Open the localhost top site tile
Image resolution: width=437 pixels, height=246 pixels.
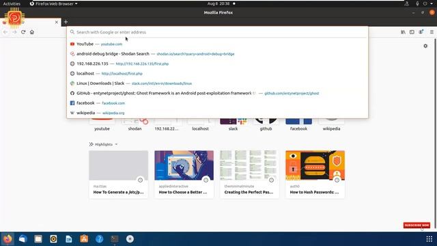click(x=200, y=124)
